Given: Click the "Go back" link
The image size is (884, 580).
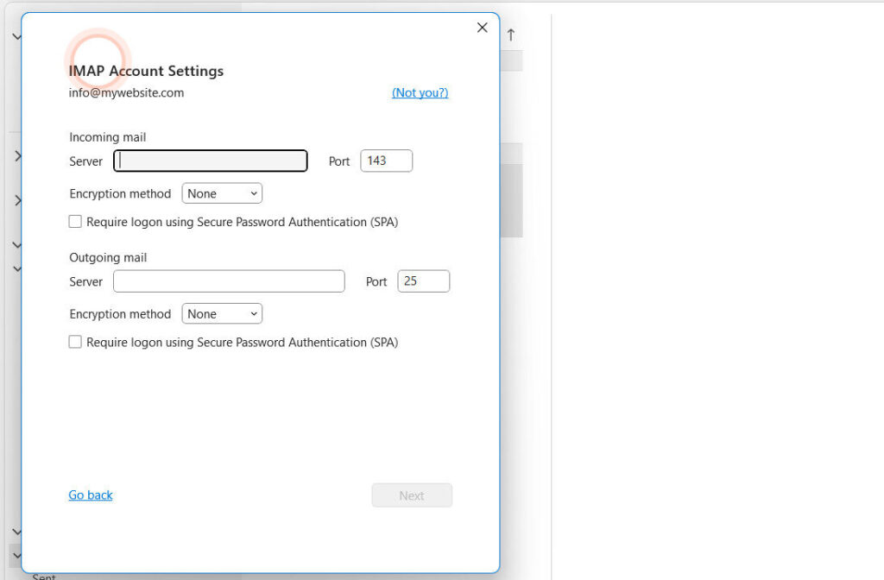Looking at the screenshot, I should click(91, 495).
